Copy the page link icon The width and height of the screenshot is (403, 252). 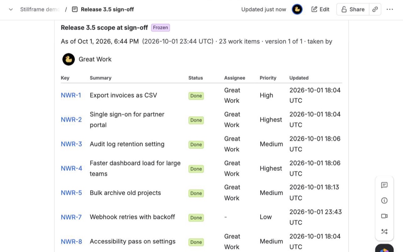click(x=375, y=9)
